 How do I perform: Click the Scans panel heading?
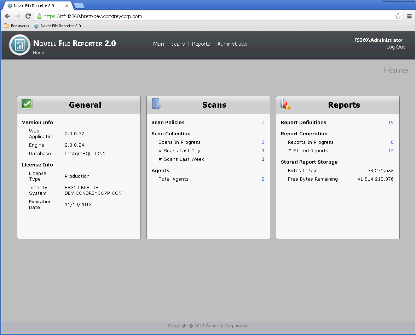[x=214, y=105]
